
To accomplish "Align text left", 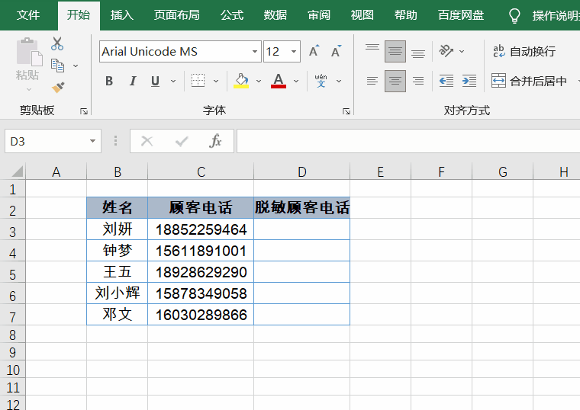I will 372,81.
